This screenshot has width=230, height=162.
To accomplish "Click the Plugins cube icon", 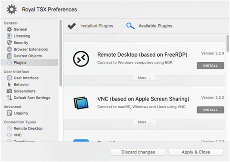I will 9,62.
